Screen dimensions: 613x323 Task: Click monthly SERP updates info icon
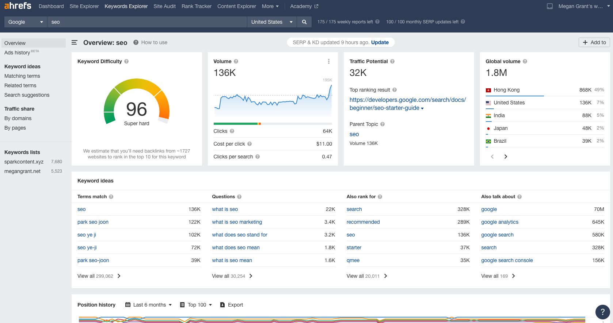463,22
